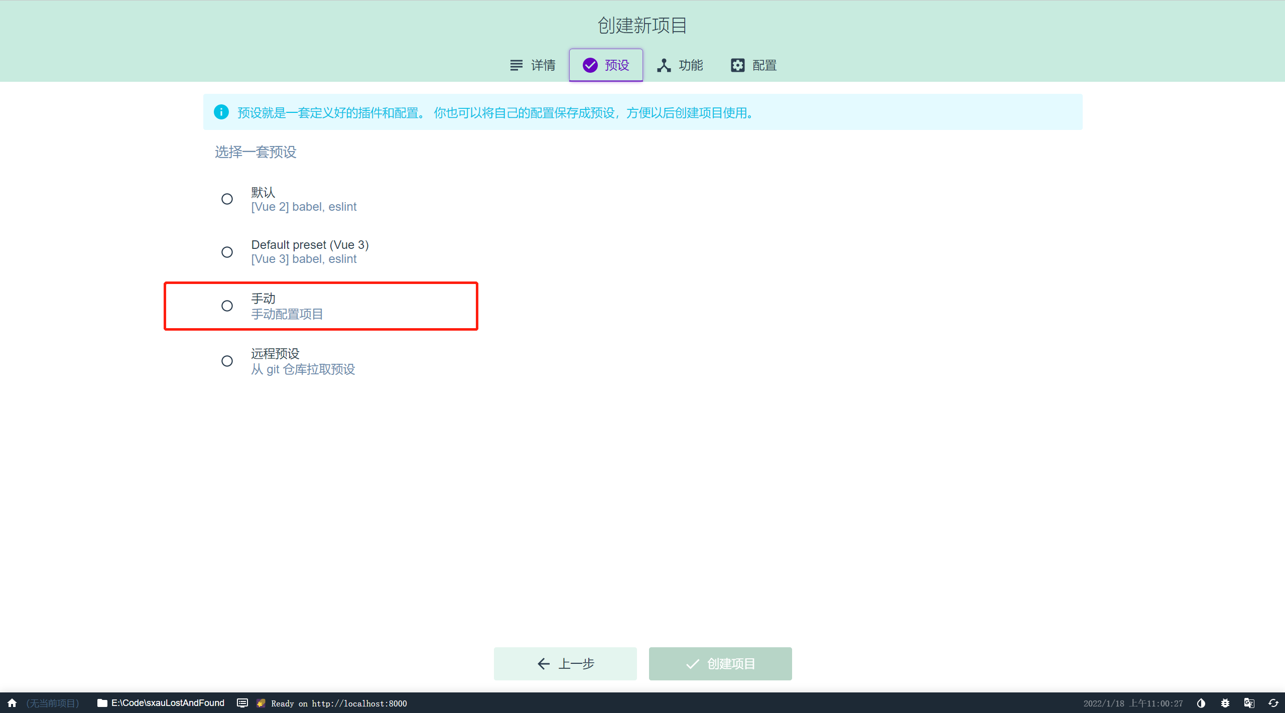Open the logs console icon
Image resolution: width=1285 pixels, height=713 pixels.
242,703
